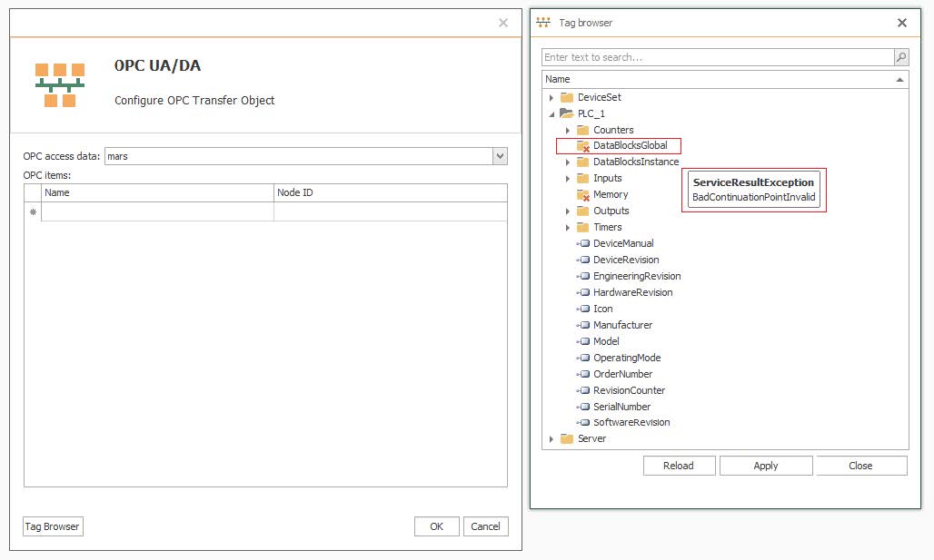Click the DataBlocksGlobal folder error icon
934x560 pixels.
click(x=583, y=146)
